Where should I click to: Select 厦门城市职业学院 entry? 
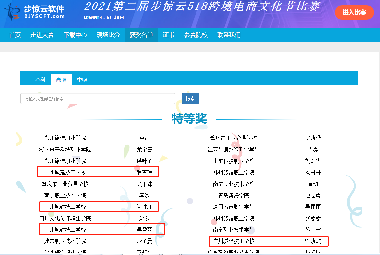[x=234, y=207]
